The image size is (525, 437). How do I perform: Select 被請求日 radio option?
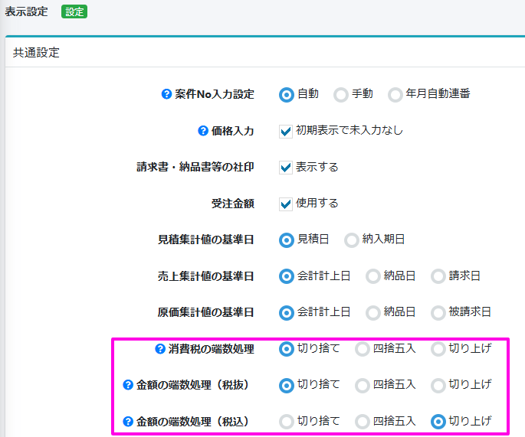point(438,313)
